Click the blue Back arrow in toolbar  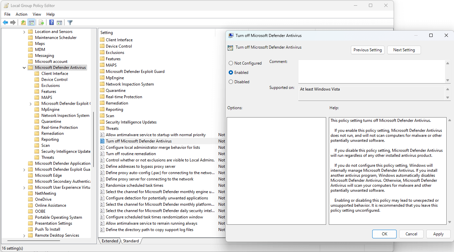tap(5, 23)
